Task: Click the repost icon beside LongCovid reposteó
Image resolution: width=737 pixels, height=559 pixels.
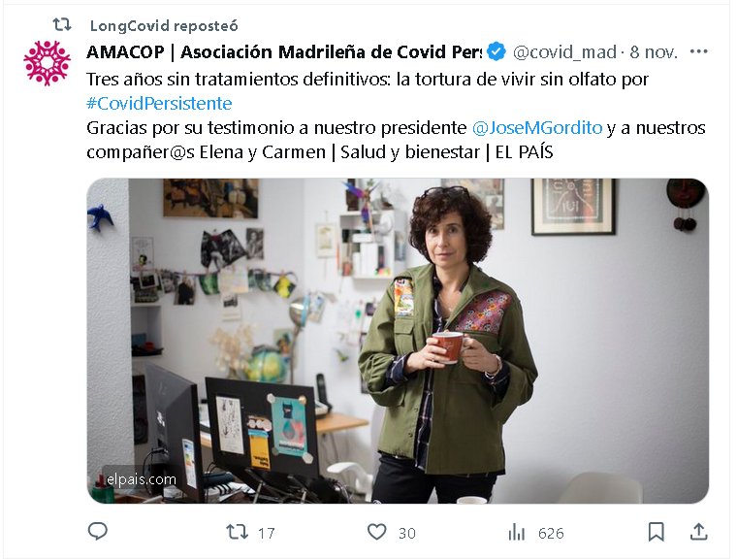Action: 61,24
